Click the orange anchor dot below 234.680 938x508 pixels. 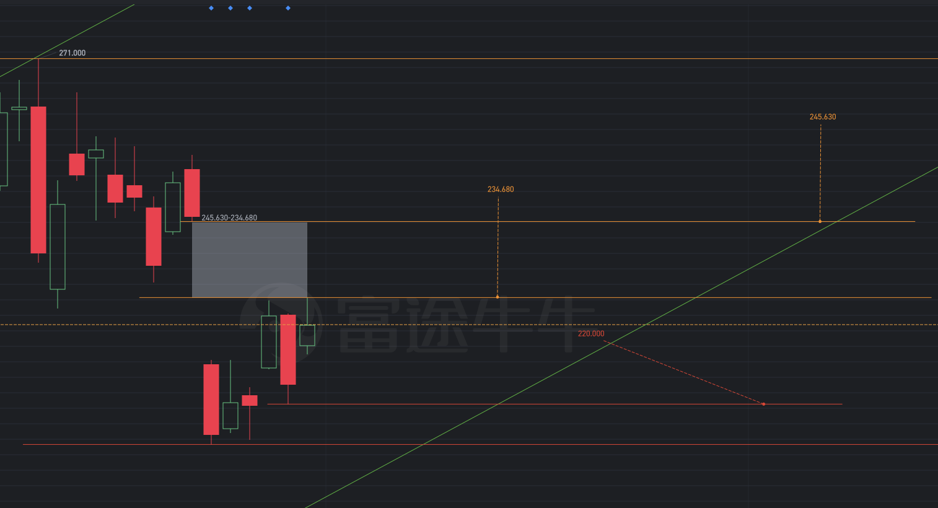click(497, 297)
